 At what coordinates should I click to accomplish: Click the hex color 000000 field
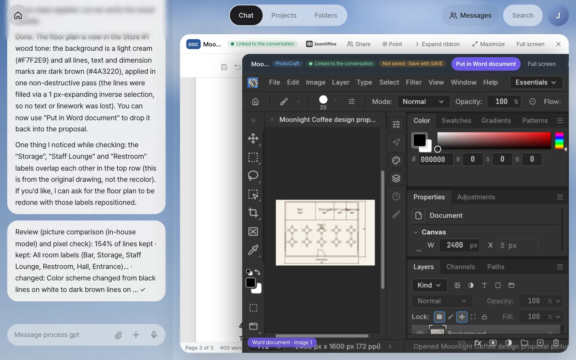[x=436, y=159]
